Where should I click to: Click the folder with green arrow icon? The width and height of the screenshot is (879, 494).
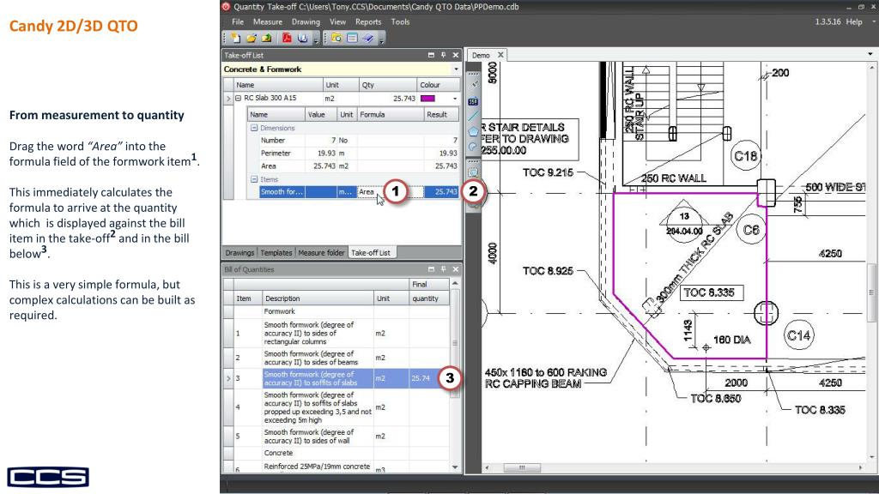pyautogui.click(x=266, y=38)
